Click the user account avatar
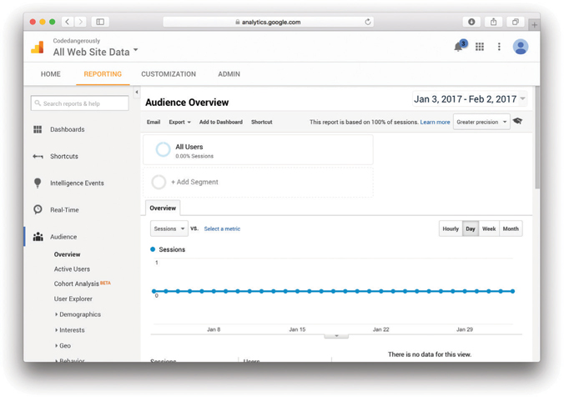 (x=520, y=47)
